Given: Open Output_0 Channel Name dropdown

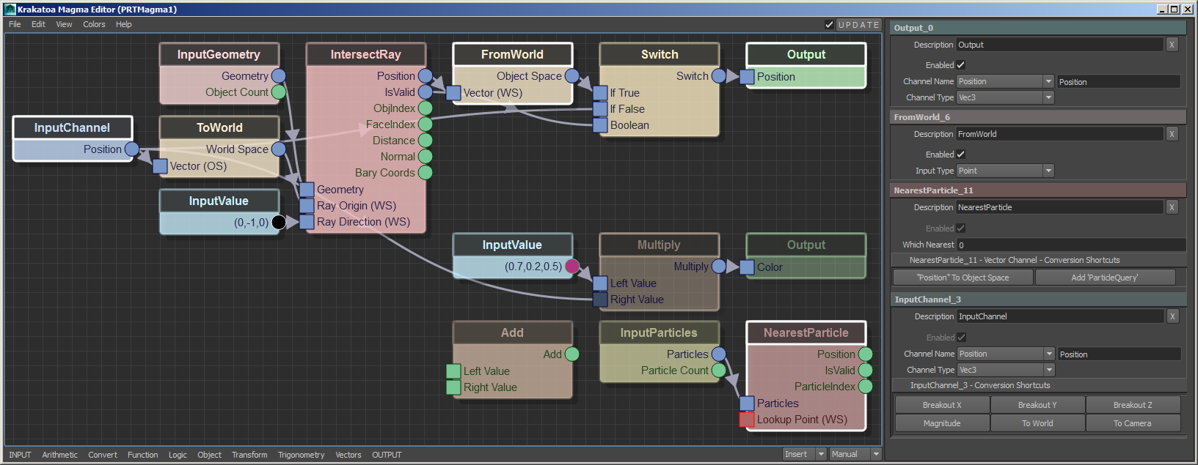Looking at the screenshot, I should (x=1005, y=81).
